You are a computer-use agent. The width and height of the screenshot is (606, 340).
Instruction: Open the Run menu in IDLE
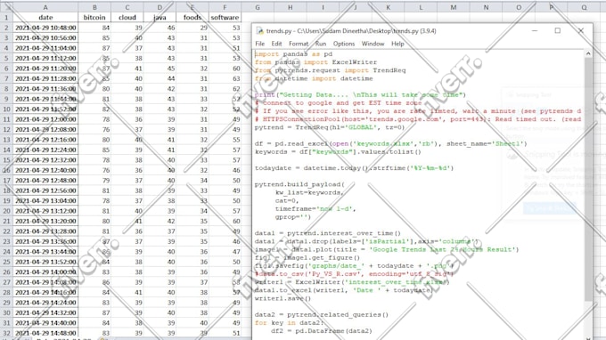click(321, 44)
